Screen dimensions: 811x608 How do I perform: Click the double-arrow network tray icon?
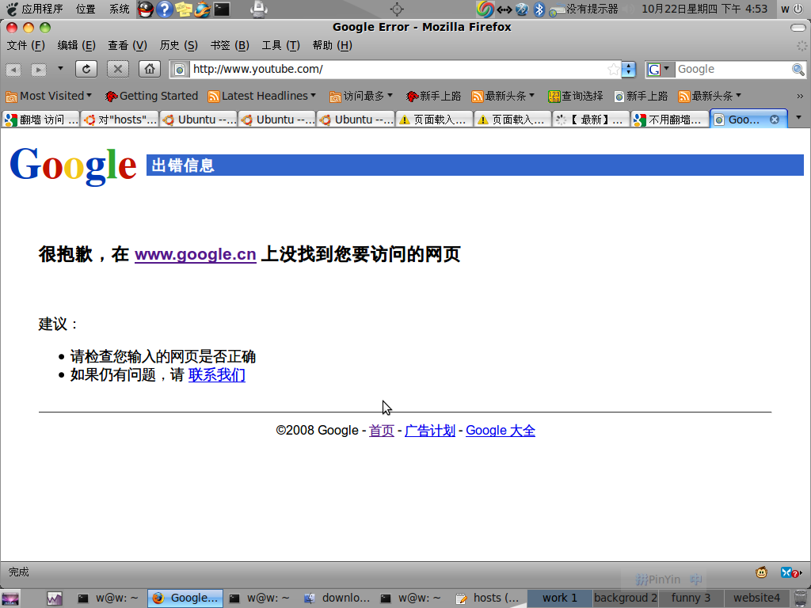[x=504, y=9]
